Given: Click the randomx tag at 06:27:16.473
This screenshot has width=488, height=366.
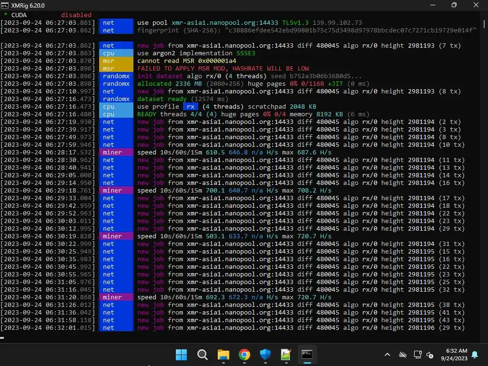Looking at the screenshot, I should pos(116,99).
